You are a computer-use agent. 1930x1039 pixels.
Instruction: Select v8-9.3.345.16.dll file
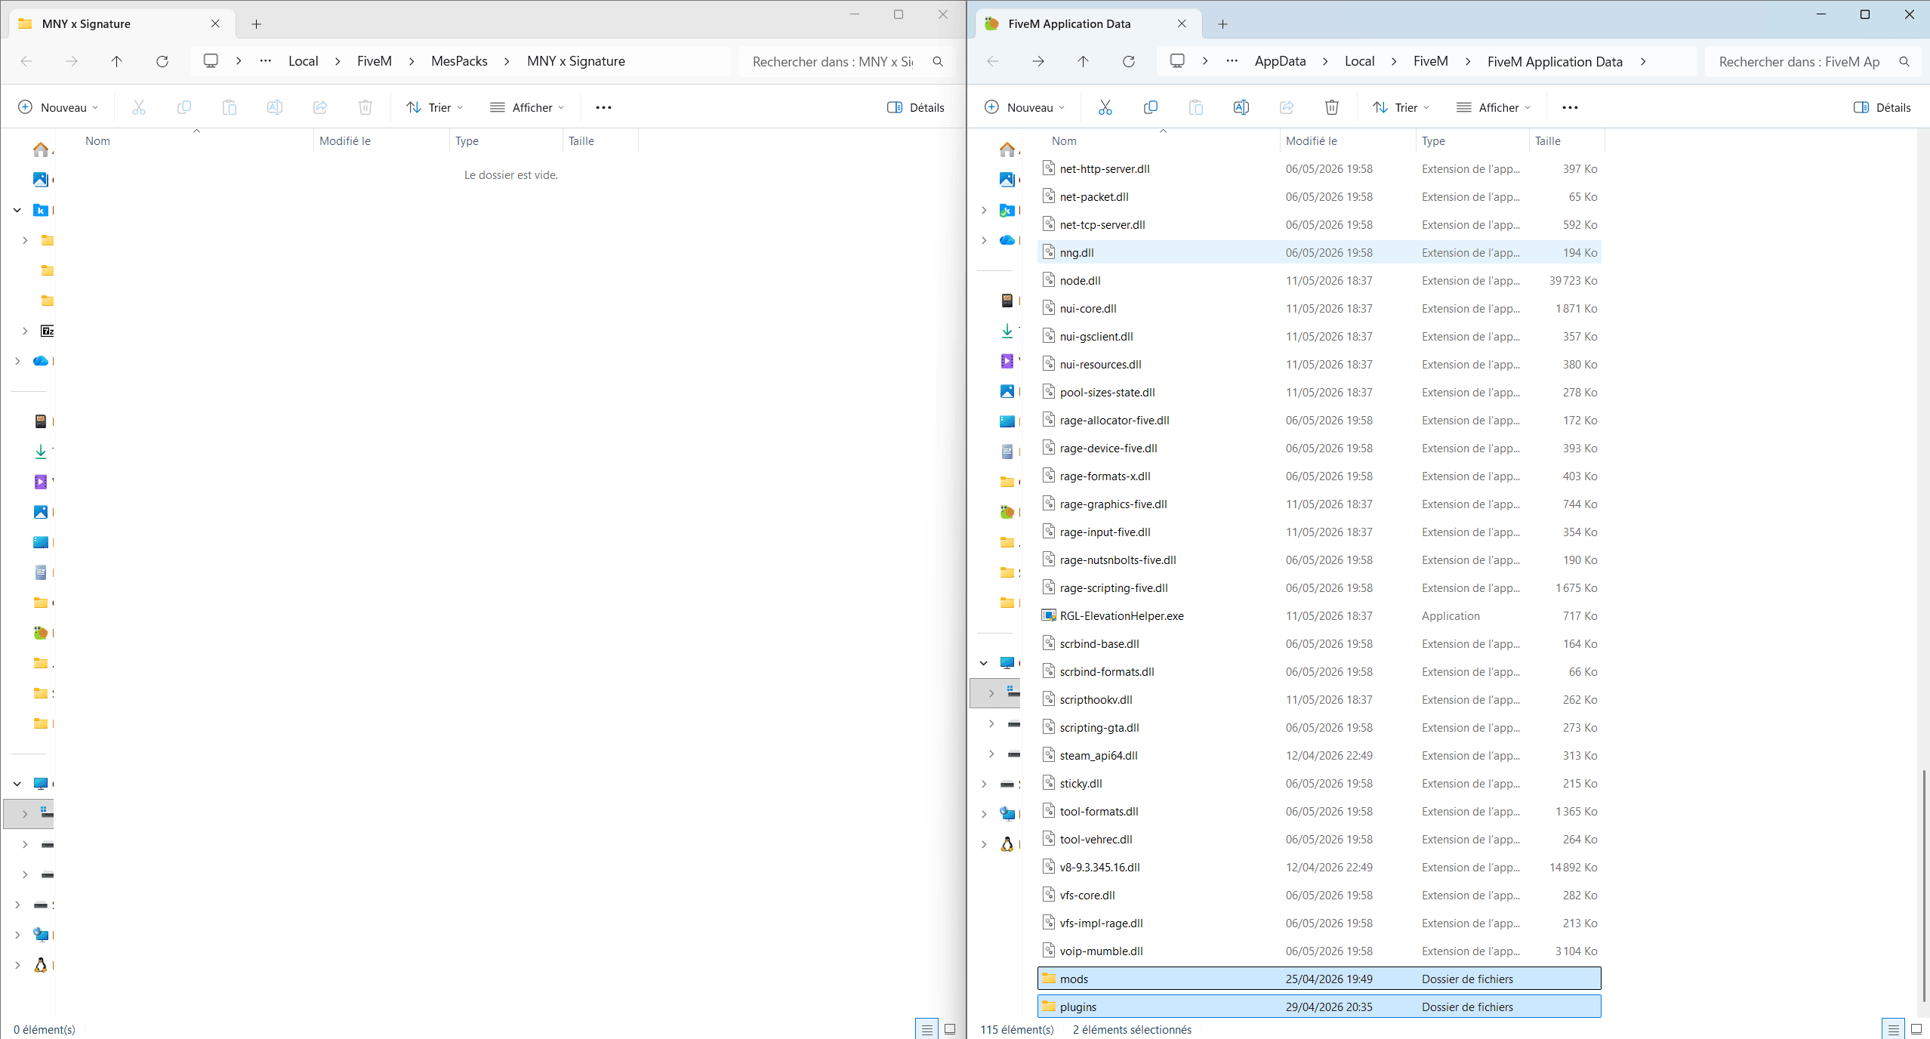(1319, 867)
